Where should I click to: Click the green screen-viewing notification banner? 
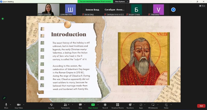(x=95, y=2)
